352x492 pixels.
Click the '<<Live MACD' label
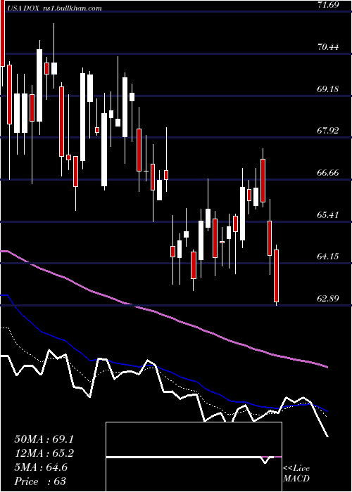tap(296, 473)
